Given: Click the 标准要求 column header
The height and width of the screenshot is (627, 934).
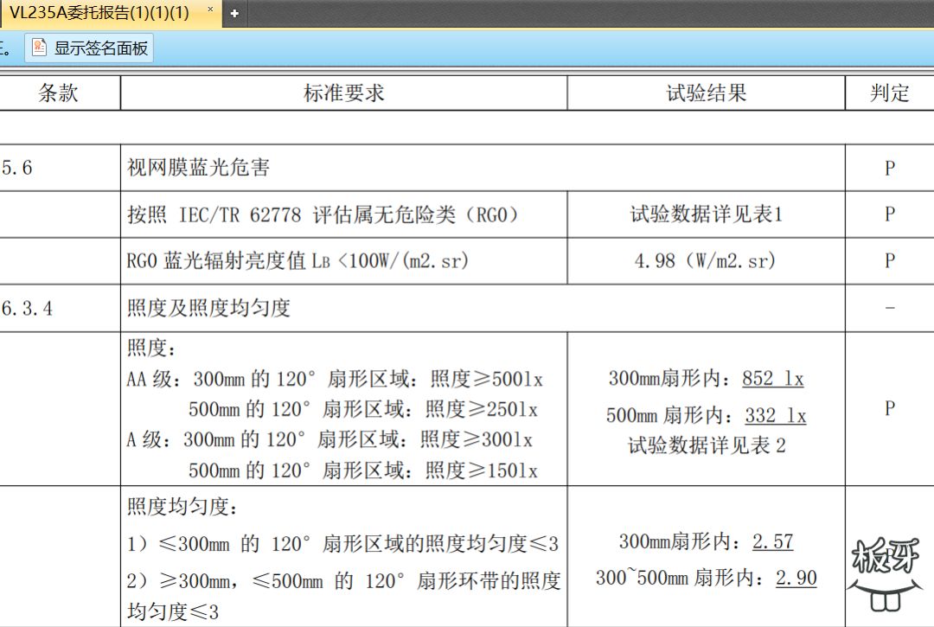Looking at the screenshot, I should 343,93.
